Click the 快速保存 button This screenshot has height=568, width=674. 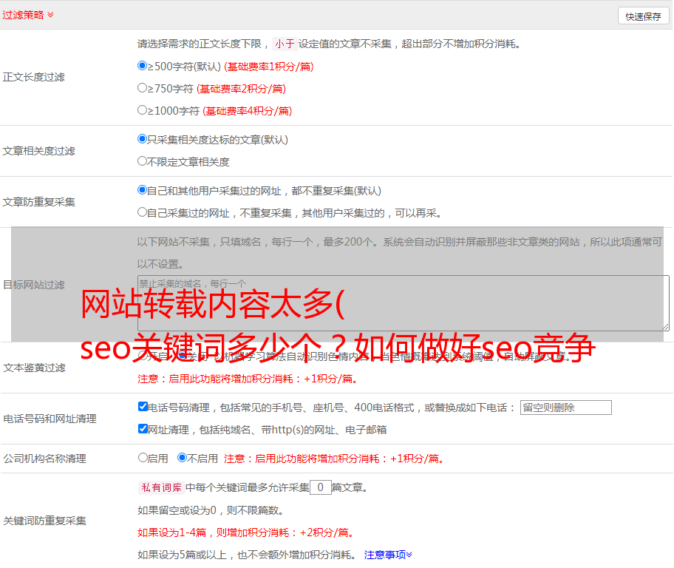[643, 16]
